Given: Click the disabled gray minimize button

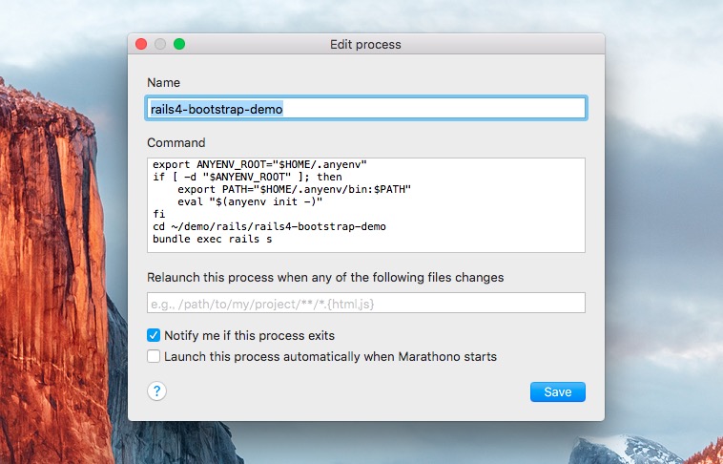Looking at the screenshot, I should coord(160,44).
